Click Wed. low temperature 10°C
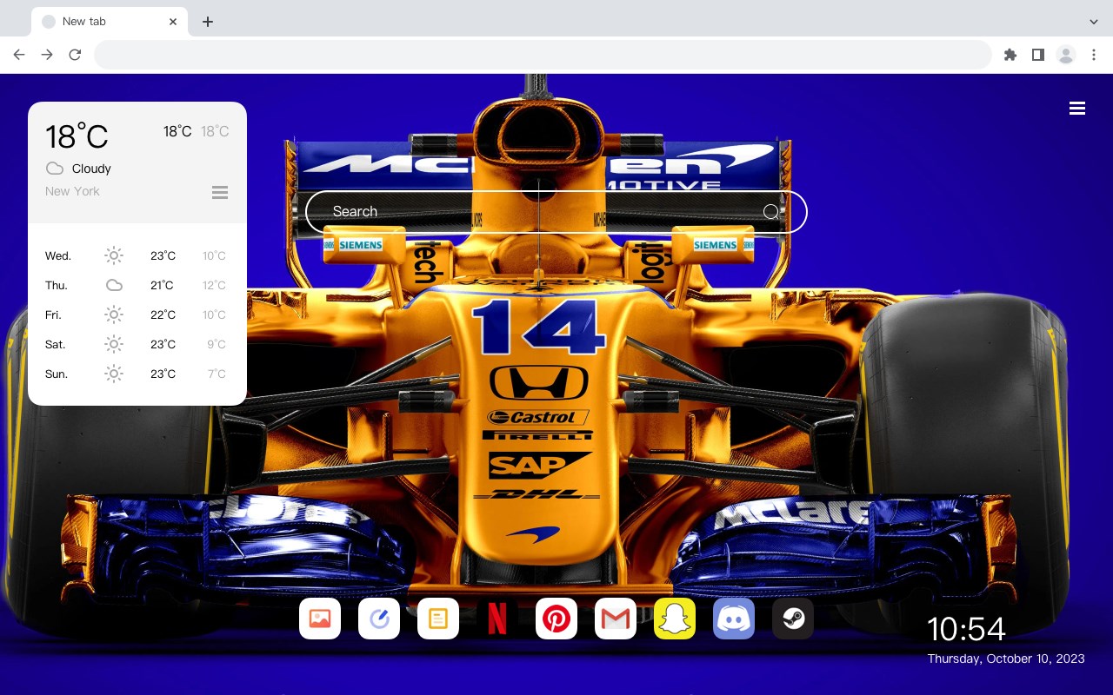Screen dimensions: 1113x695 point(215,255)
